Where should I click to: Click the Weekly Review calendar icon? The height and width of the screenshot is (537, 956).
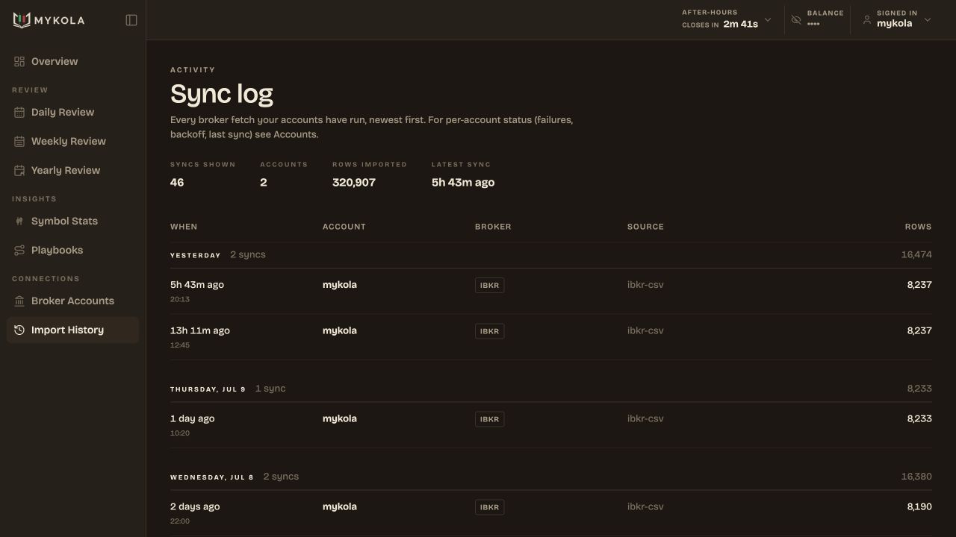coord(19,141)
